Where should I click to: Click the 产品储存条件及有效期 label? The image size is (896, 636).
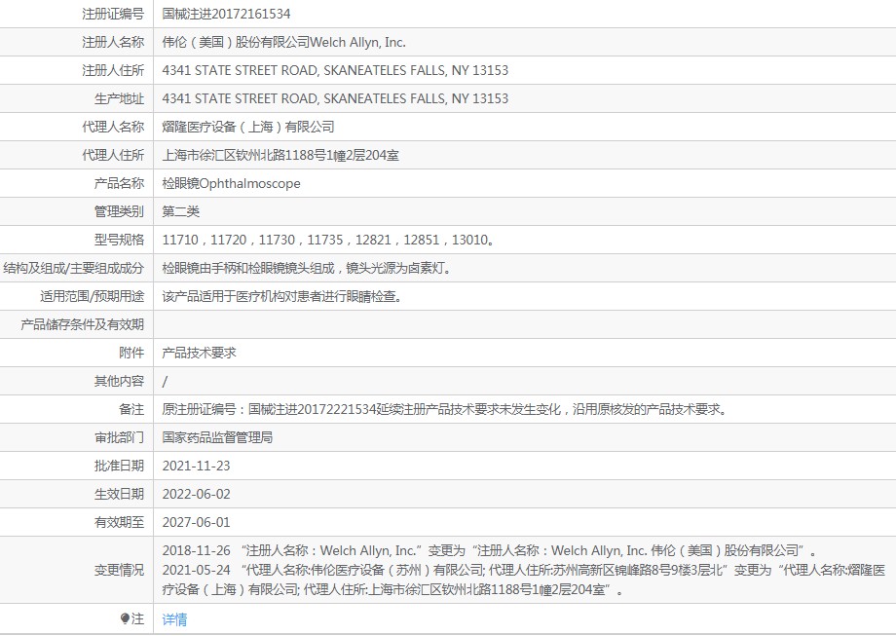pos(82,324)
